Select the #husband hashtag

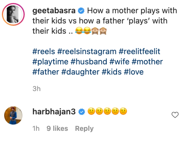[x=89, y=62]
